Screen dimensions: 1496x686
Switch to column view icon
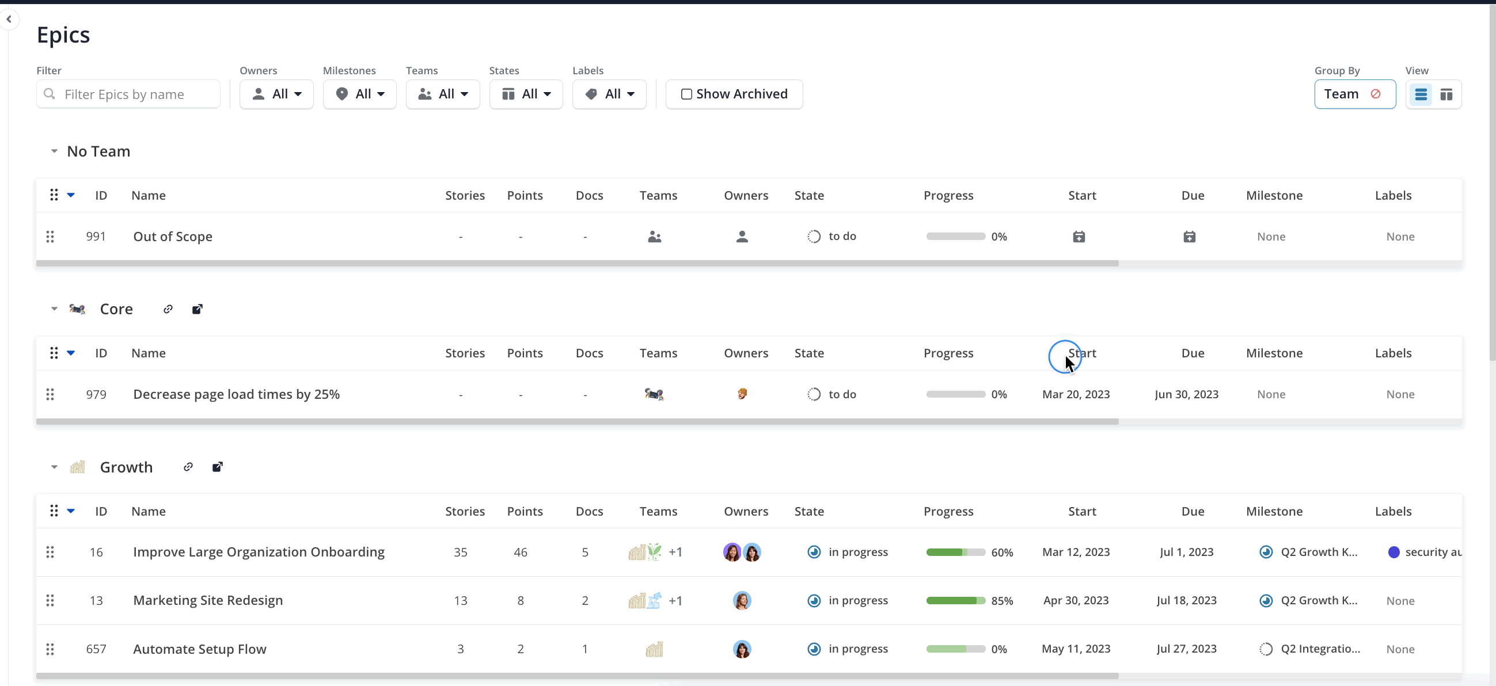click(1446, 94)
